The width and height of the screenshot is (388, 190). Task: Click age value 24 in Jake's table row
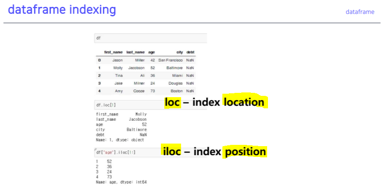click(153, 83)
